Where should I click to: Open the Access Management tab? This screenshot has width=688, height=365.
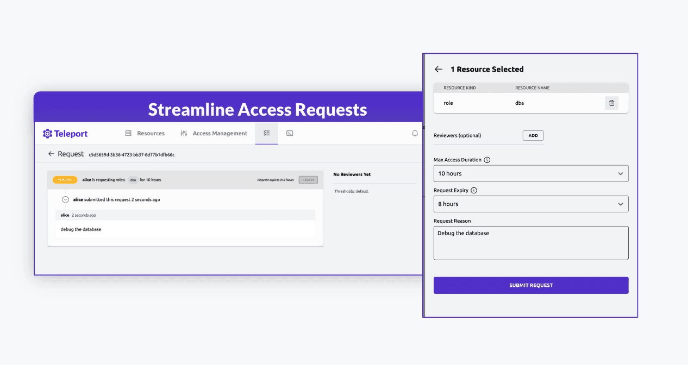(x=214, y=133)
